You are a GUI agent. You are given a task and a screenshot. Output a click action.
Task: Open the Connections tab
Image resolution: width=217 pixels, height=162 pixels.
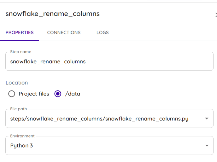tap(64, 32)
